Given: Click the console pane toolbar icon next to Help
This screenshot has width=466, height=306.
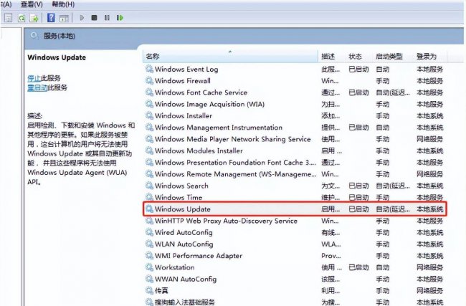Looking at the screenshot, I should 64,18.
